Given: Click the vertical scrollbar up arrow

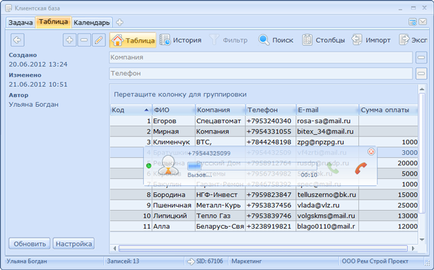Looking at the screenshot, I should 422,89.
